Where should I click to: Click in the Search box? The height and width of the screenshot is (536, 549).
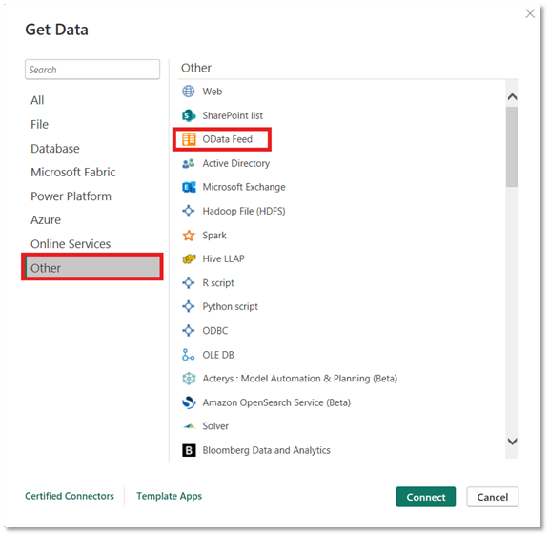[x=92, y=70]
